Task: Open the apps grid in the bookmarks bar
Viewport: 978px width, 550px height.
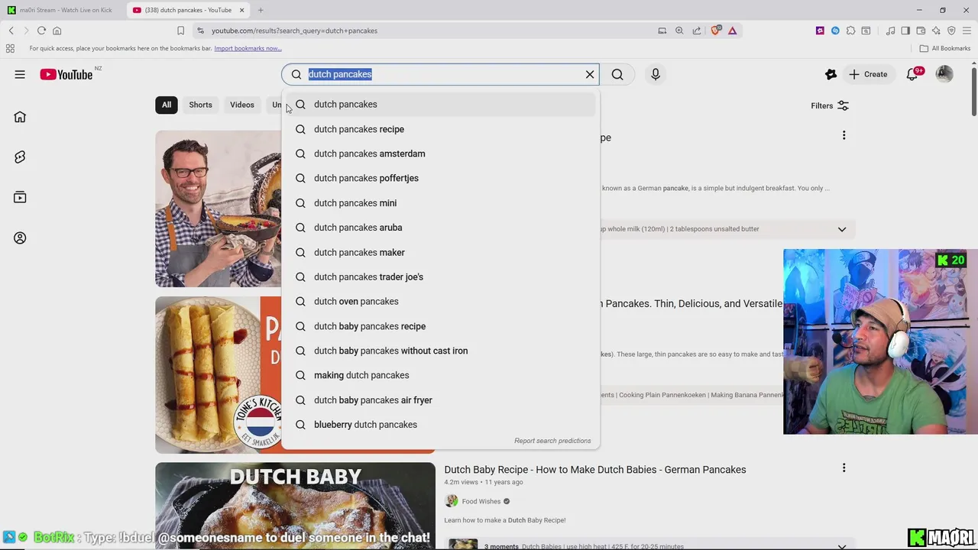Action: [10, 48]
